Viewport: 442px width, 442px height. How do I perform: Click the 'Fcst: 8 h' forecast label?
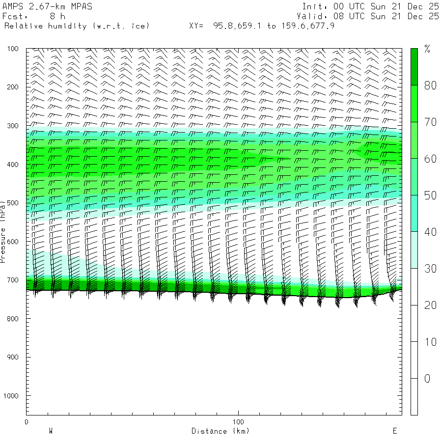coord(34,16)
